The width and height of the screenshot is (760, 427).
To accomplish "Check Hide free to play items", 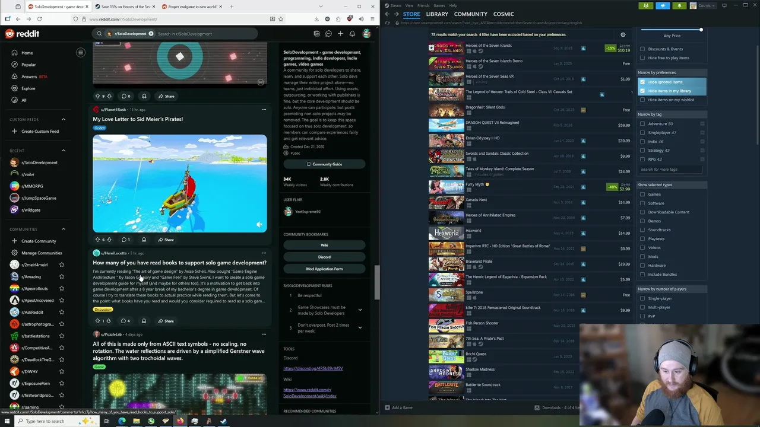I will coord(642,58).
